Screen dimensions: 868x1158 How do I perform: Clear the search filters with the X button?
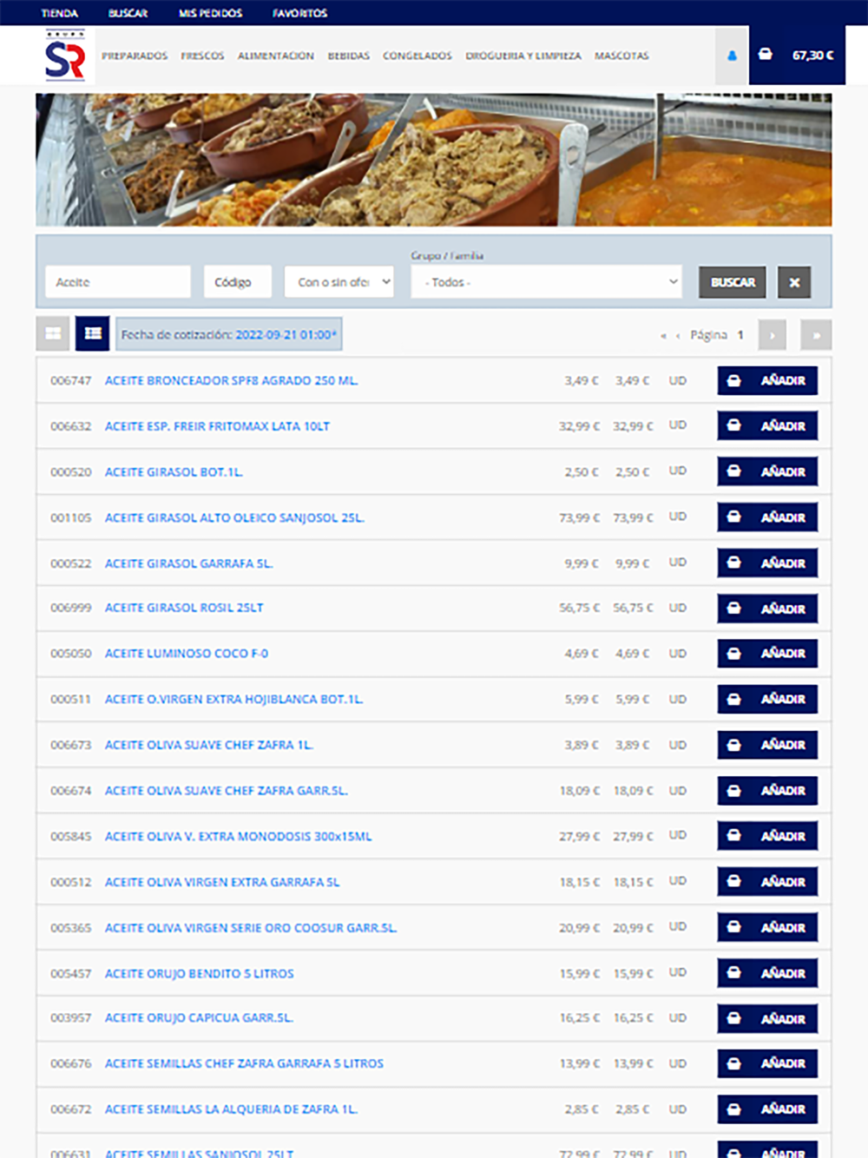[x=794, y=282]
